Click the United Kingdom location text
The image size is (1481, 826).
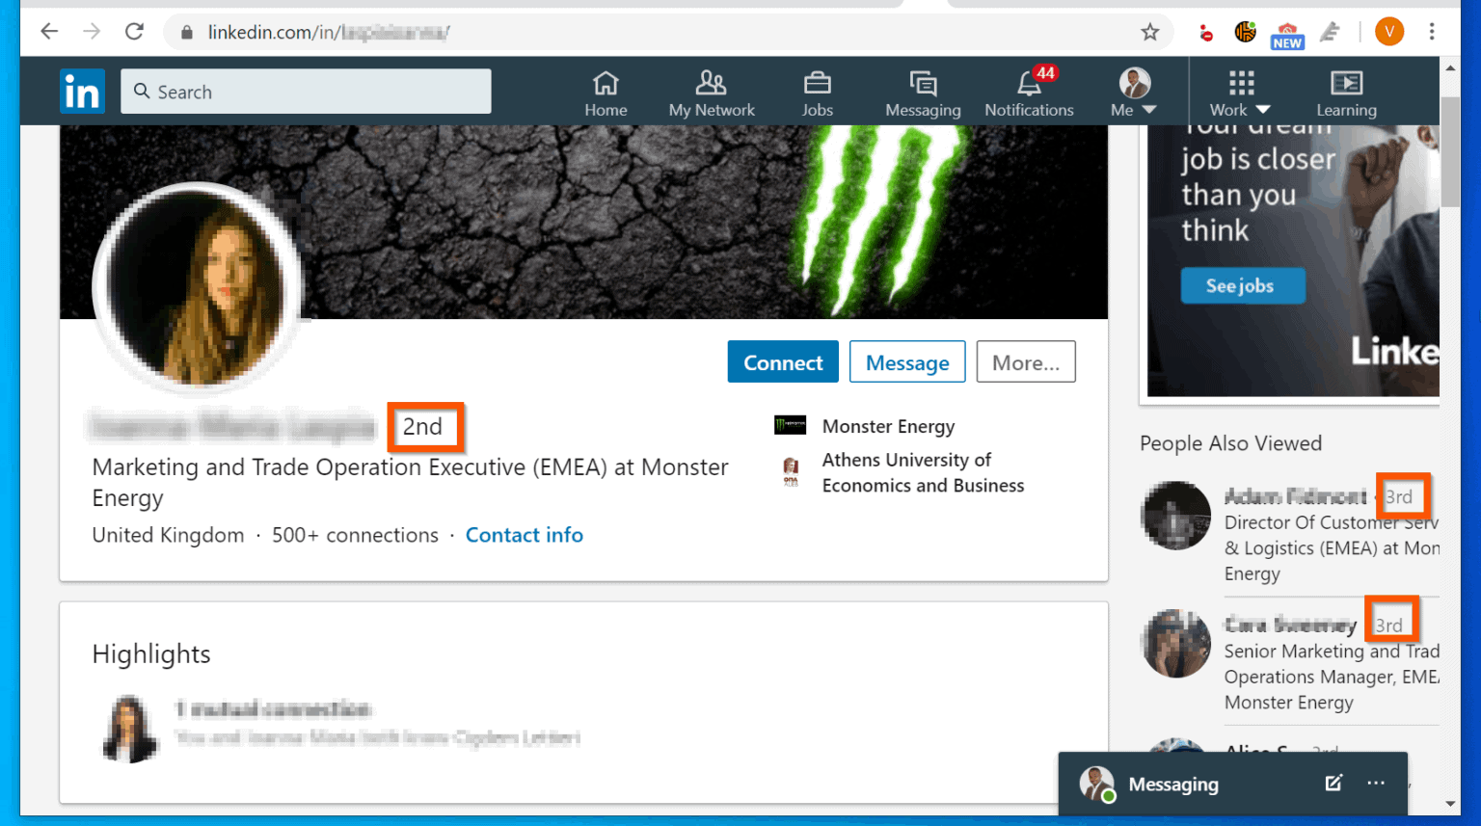[168, 535]
